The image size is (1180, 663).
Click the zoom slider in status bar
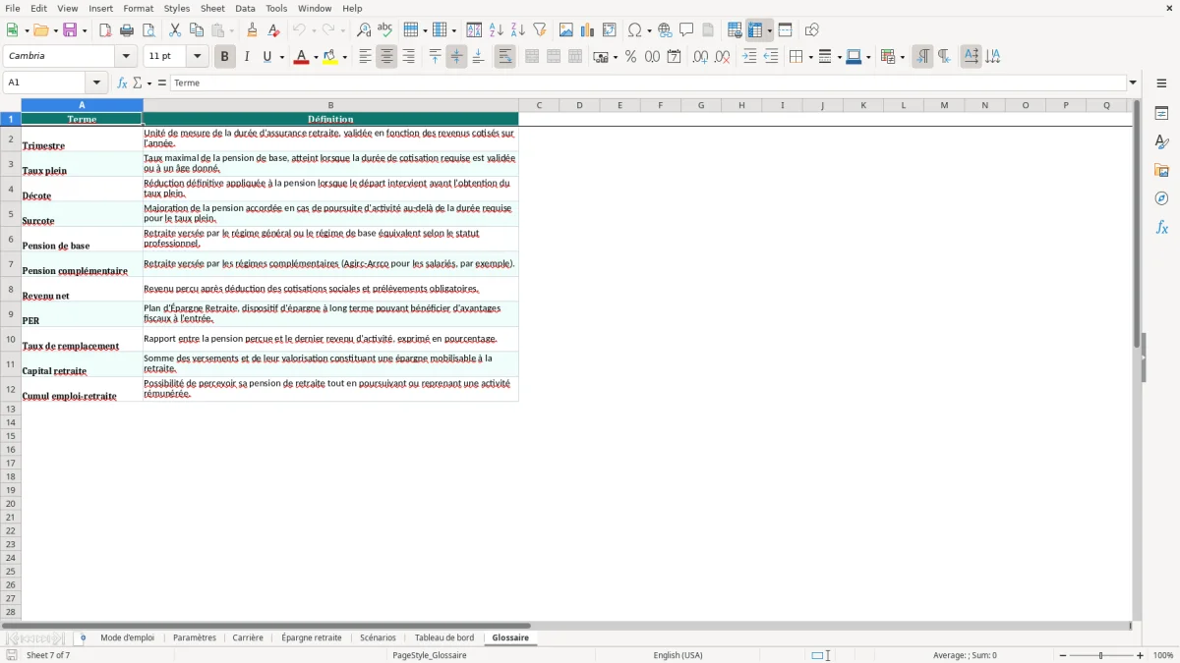point(1101,655)
